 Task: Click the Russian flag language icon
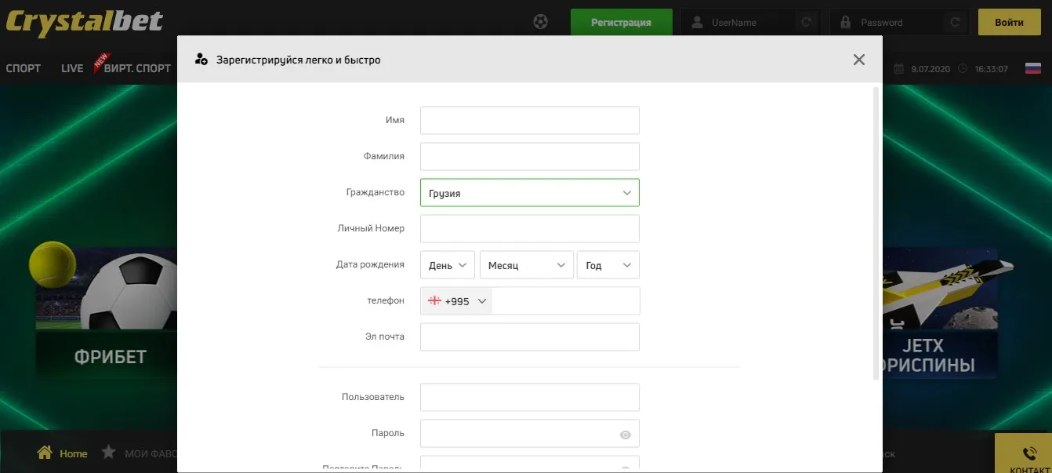(x=1033, y=68)
